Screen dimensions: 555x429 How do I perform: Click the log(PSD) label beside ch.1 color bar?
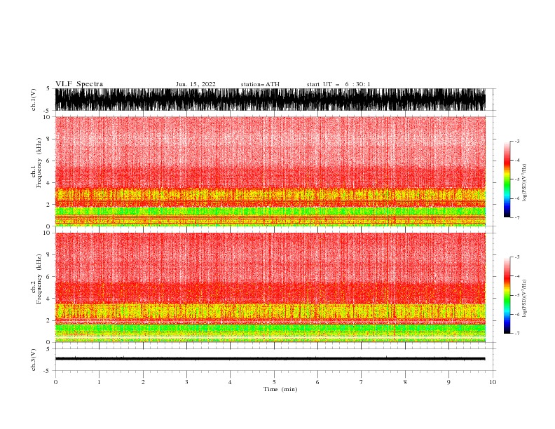tap(524, 183)
